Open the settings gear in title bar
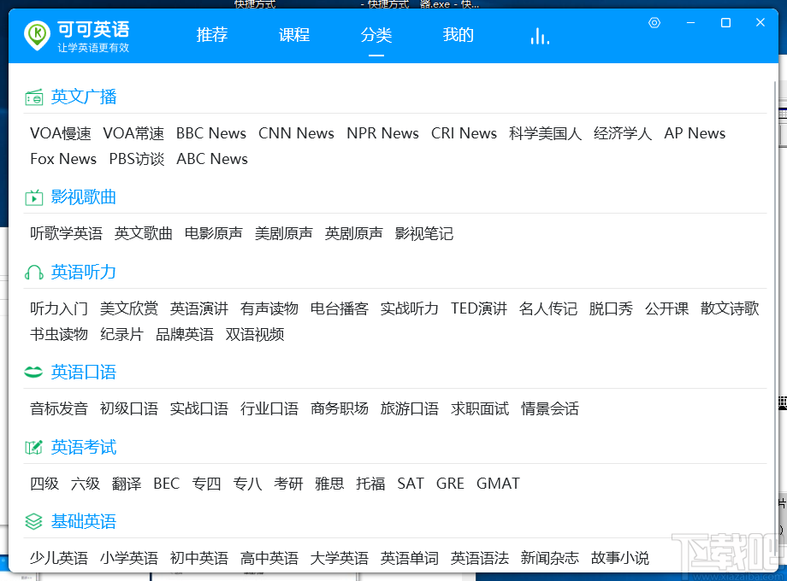 point(654,23)
